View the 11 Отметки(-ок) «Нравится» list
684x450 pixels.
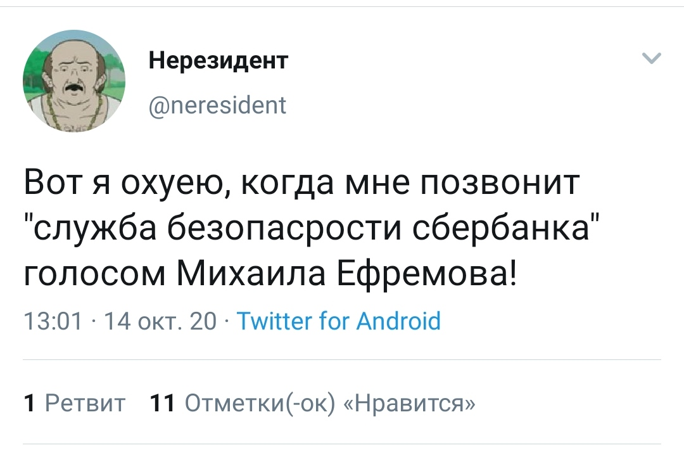tap(312, 402)
